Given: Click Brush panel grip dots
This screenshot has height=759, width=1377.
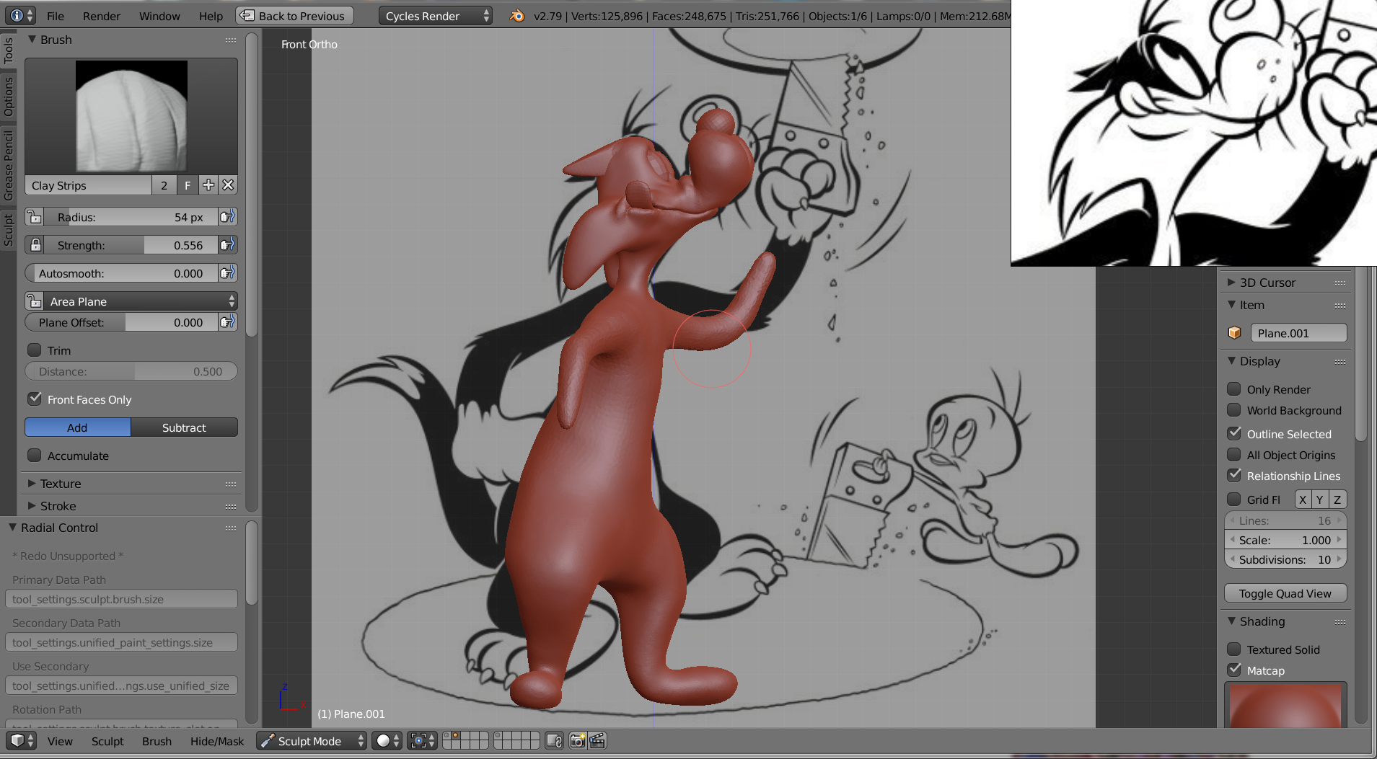Looking at the screenshot, I should pos(231,40).
